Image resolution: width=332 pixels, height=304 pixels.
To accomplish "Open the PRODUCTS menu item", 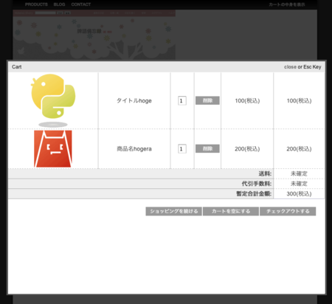I will point(36,4).
